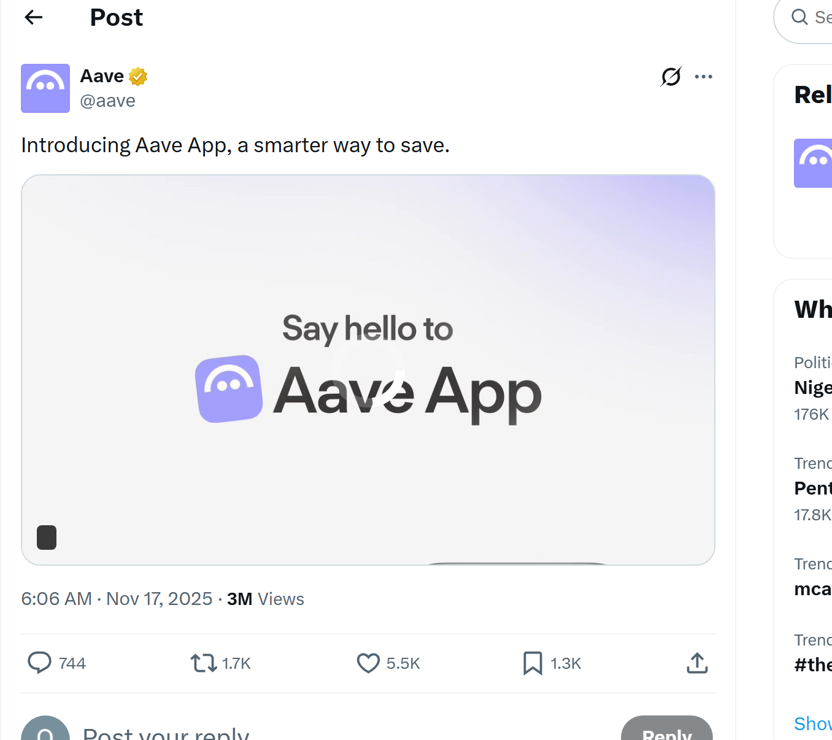This screenshot has height=740, width=832.
Task: Open the @aave profile handle
Action: pos(107,100)
